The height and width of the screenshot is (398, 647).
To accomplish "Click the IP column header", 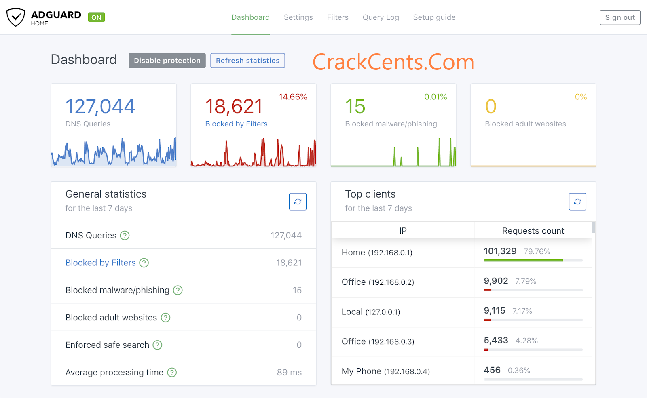I will pyautogui.click(x=403, y=231).
